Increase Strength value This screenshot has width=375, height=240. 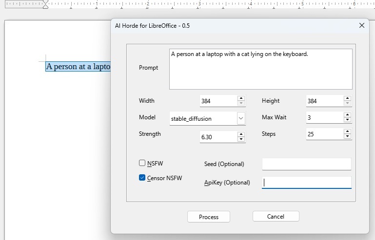[241, 134]
